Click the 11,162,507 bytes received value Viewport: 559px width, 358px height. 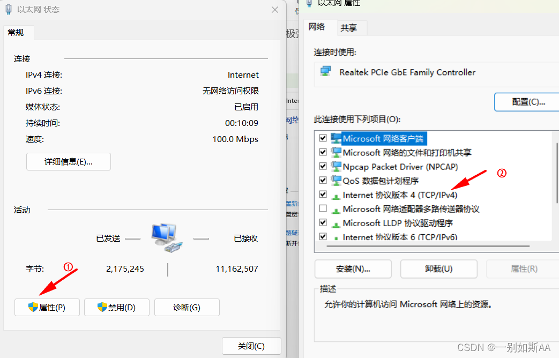[237, 269]
